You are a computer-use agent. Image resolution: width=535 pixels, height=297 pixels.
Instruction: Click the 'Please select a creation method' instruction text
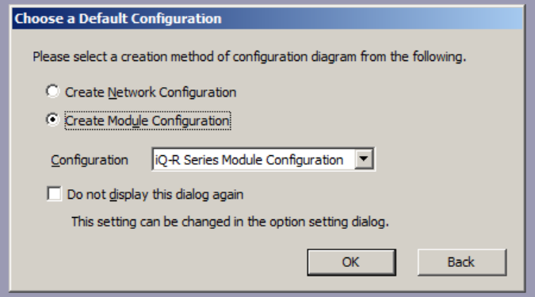point(250,56)
